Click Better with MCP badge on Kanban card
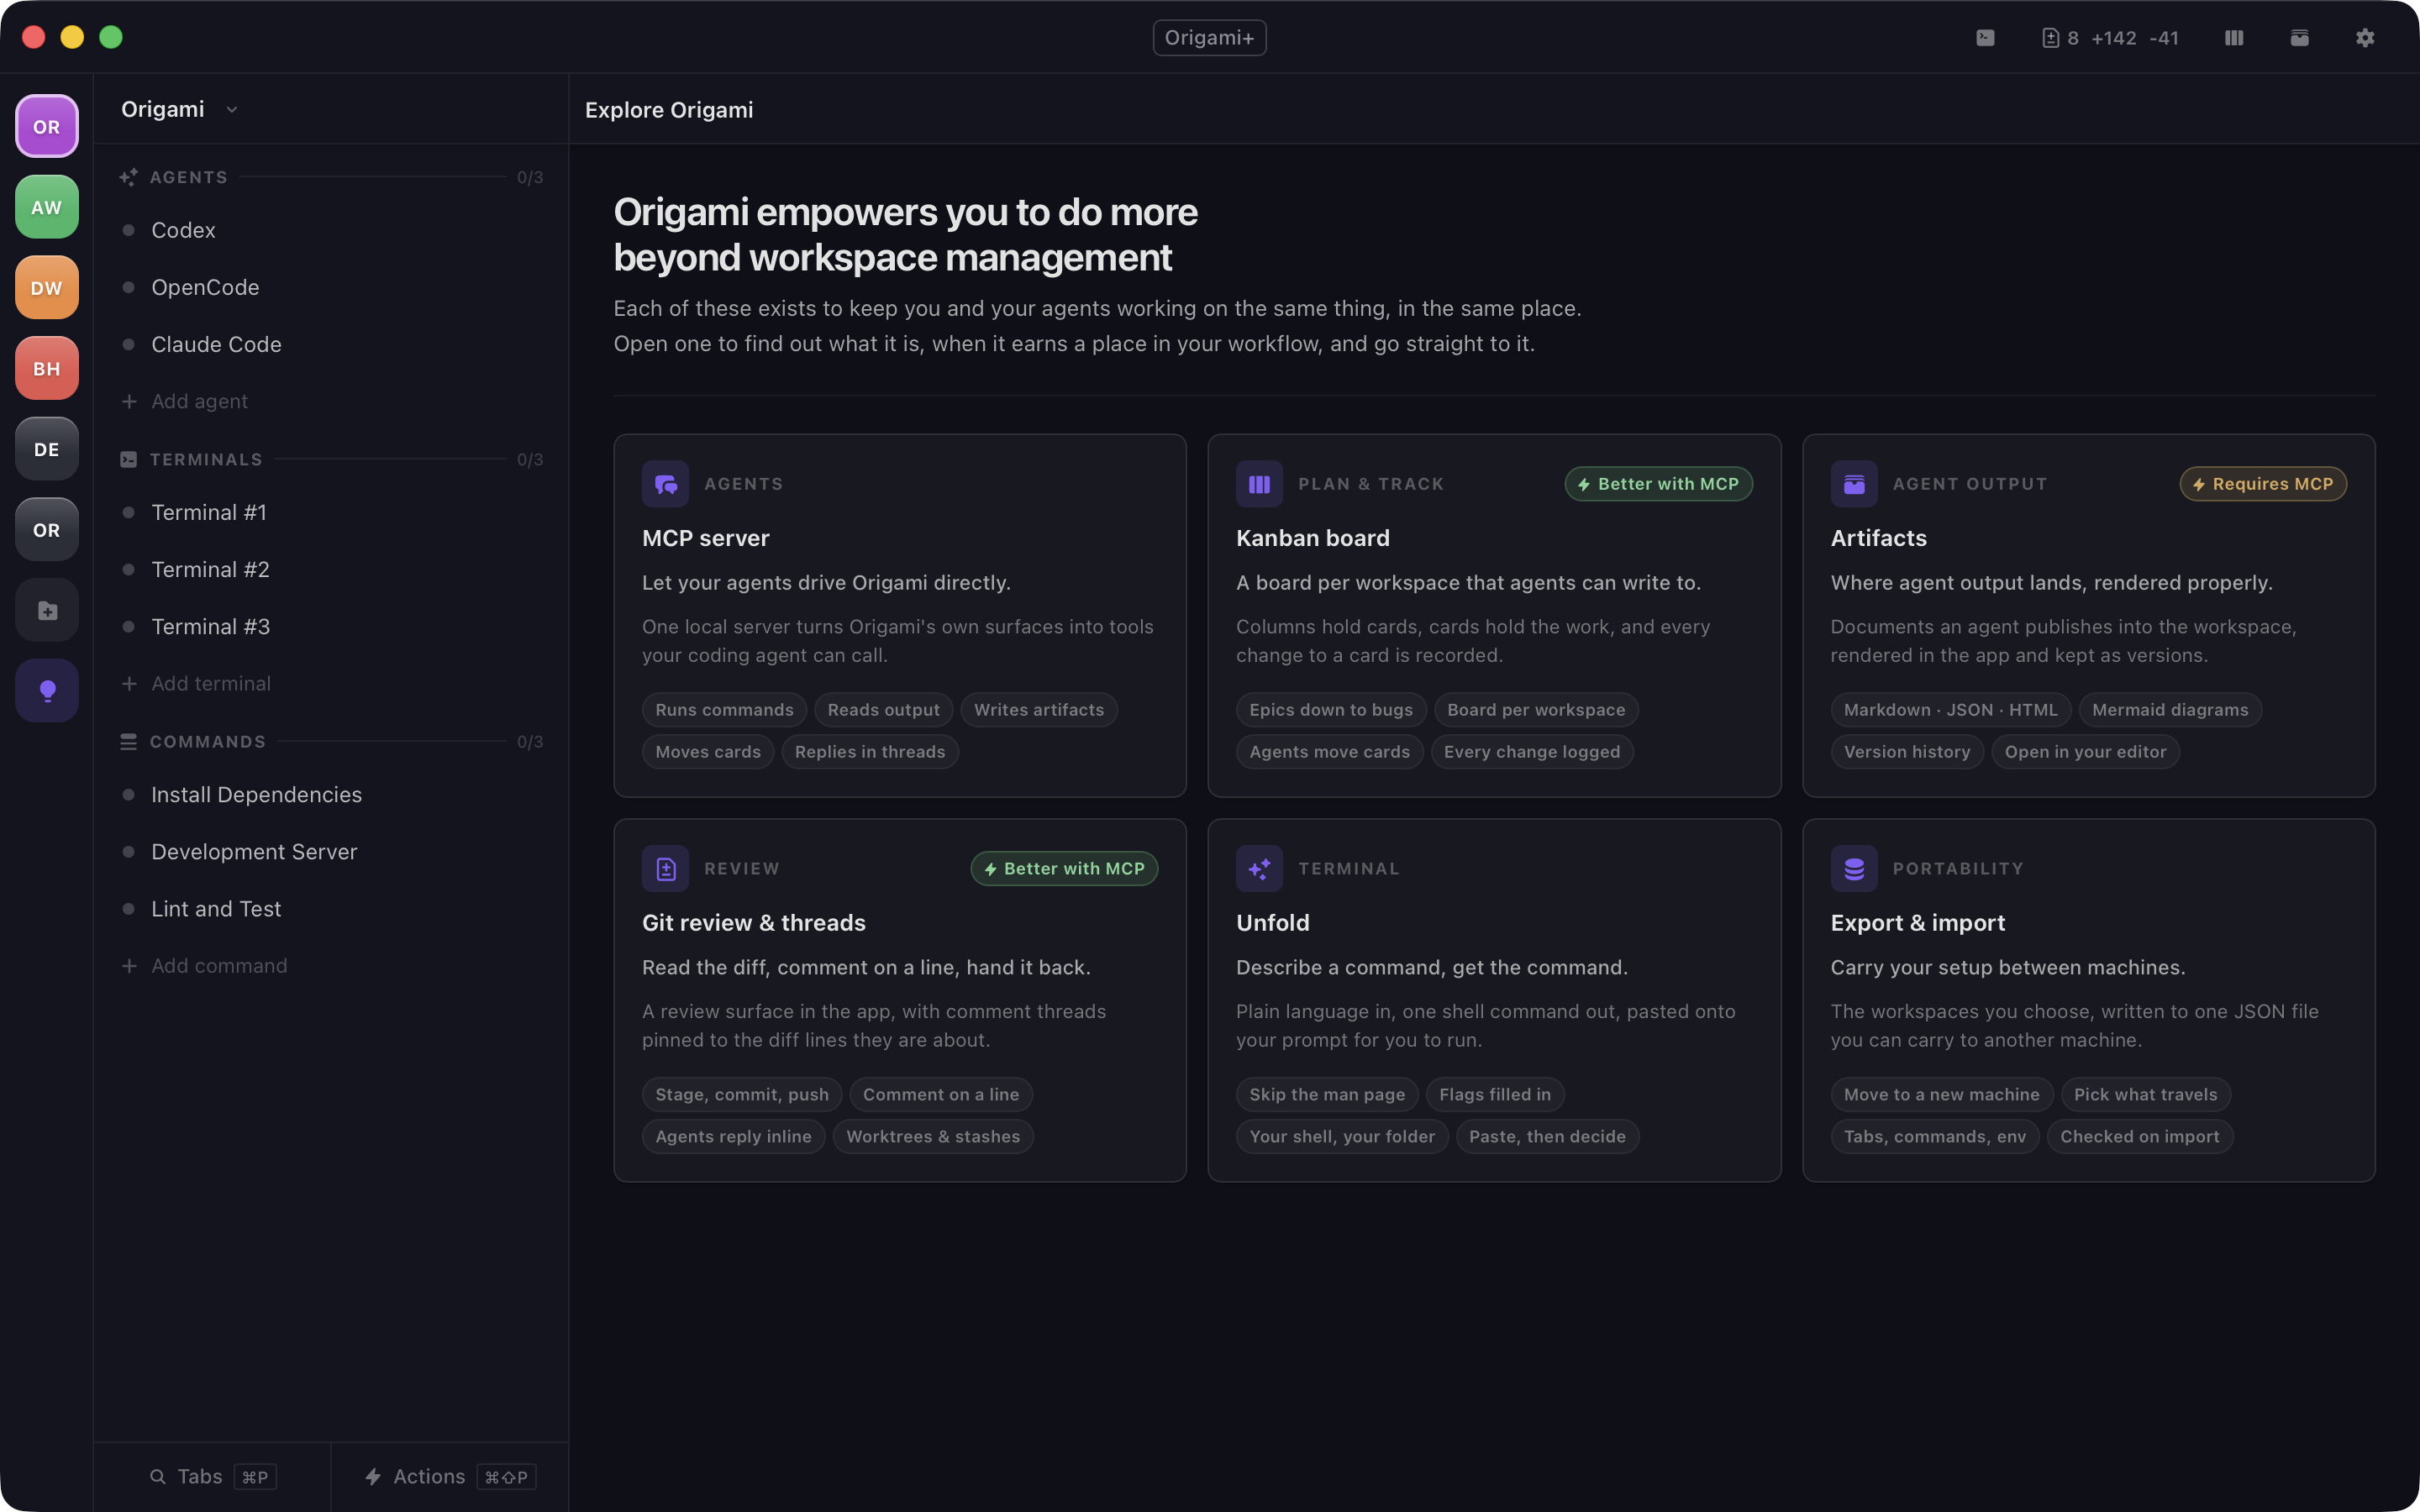Image resolution: width=2420 pixels, height=1512 pixels. 1658,484
